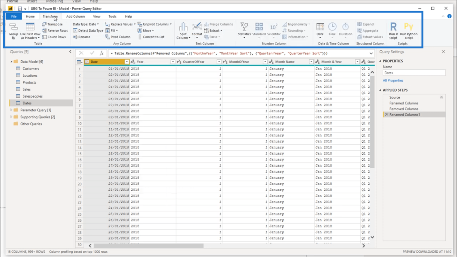The width and height of the screenshot is (457, 257).
Task: Open Data Type: Date dropdown
Action: 86,24
